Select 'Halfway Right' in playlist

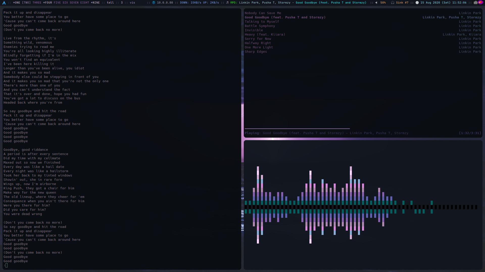point(363,43)
